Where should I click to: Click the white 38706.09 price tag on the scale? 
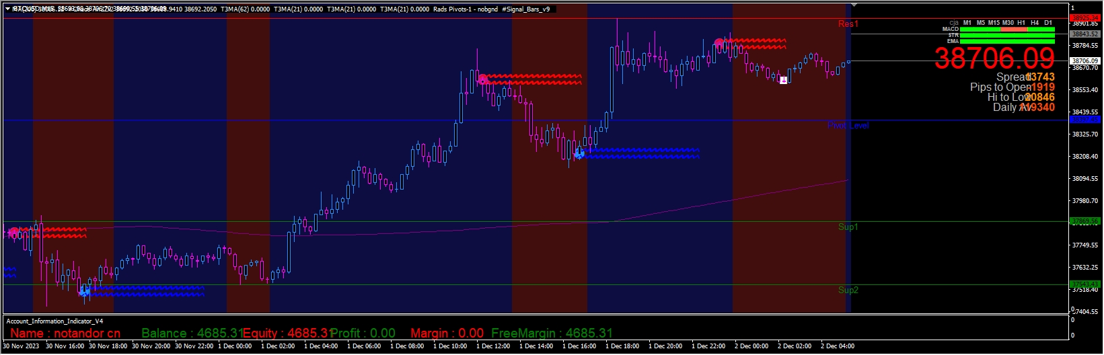1085,61
